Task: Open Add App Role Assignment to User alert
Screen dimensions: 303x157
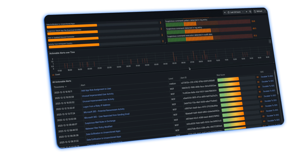Action: point(96,89)
